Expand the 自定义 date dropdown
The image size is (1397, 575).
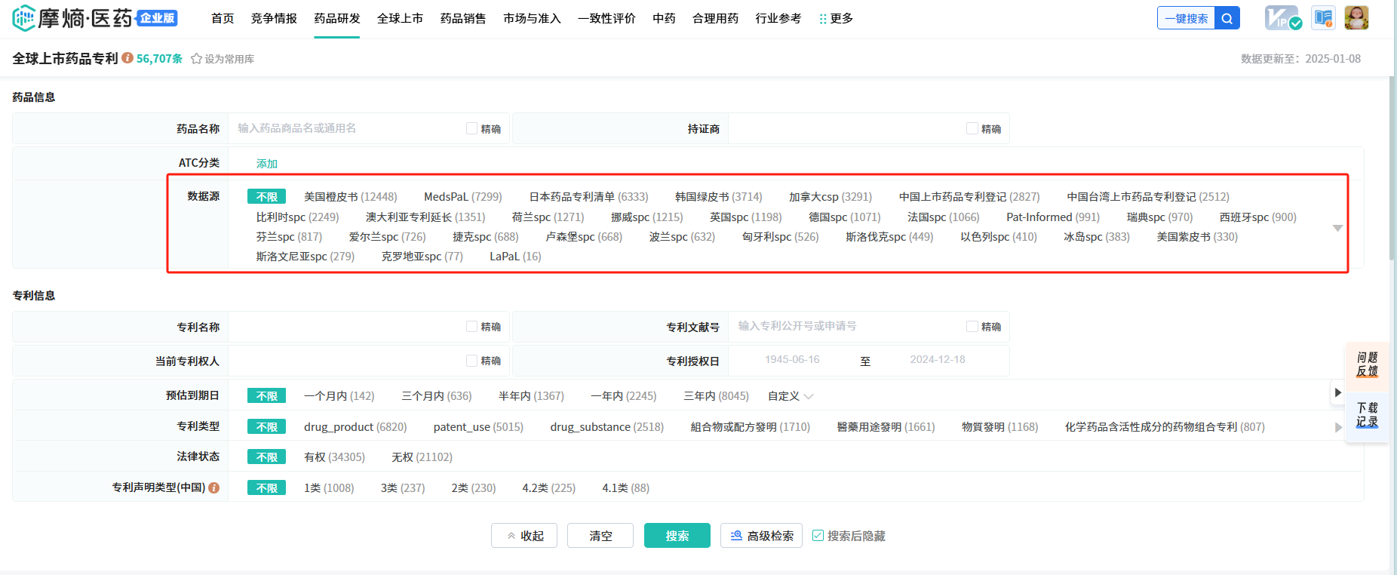(x=791, y=396)
